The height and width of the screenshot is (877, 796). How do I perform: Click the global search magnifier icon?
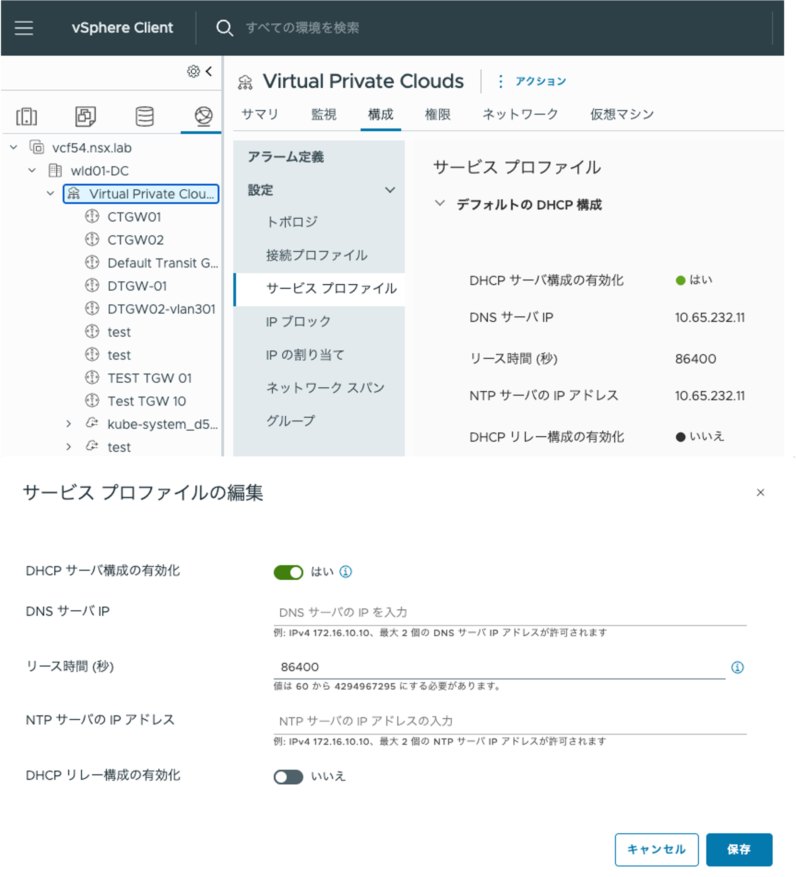[x=224, y=28]
